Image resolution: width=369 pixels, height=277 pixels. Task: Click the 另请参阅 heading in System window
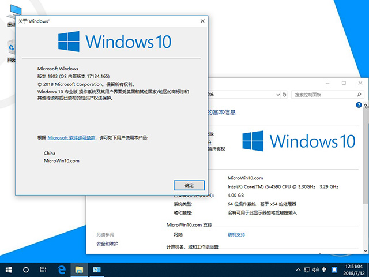click(105, 235)
